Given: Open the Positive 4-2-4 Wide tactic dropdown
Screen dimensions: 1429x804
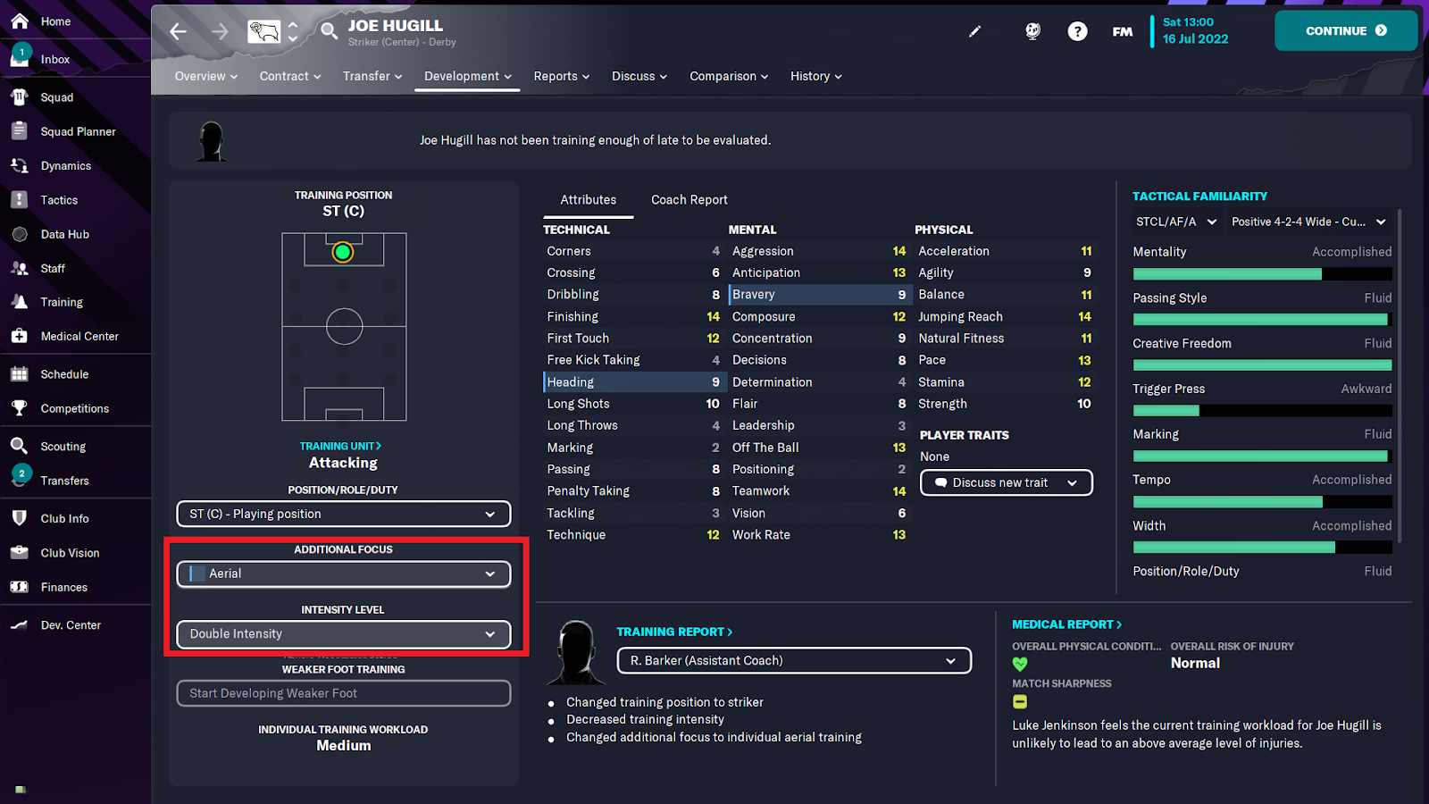Looking at the screenshot, I should [x=1308, y=222].
